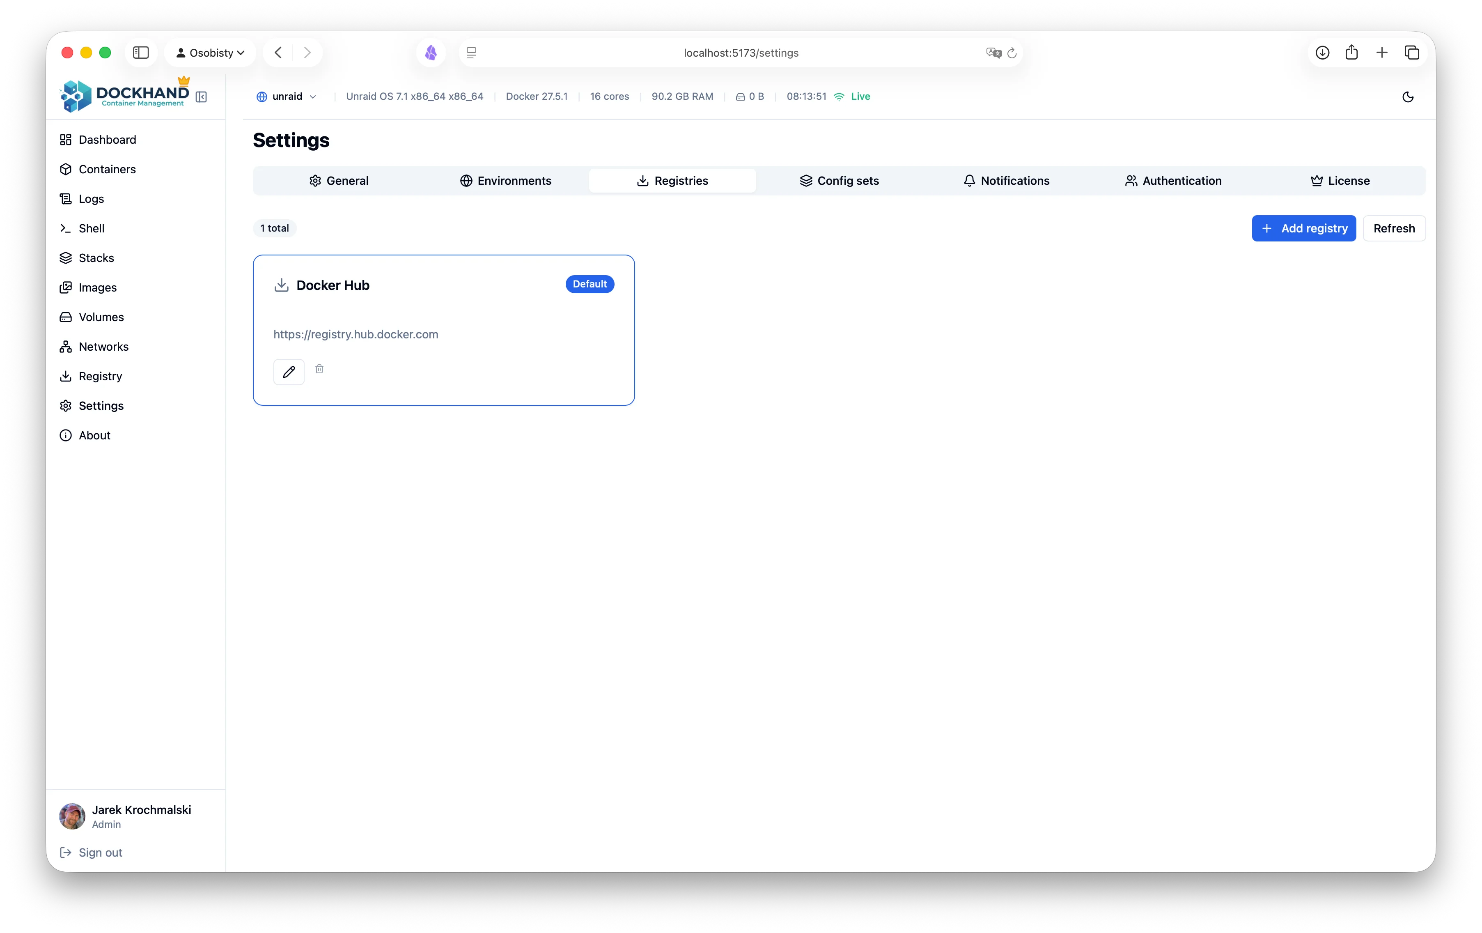Click Sign out link

pos(100,853)
